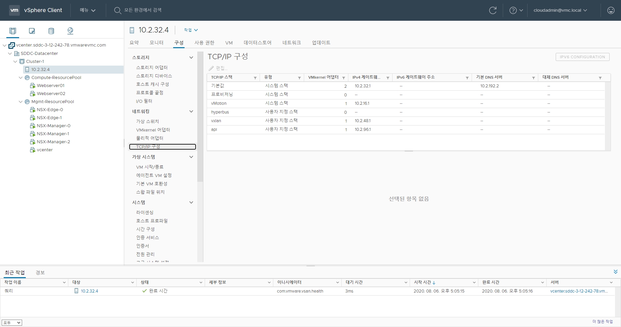The height and width of the screenshot is (327, 621).
Task: Open 스토리지 어댑터 settings item
Action: pyautogui.click(x=152, y=68)
